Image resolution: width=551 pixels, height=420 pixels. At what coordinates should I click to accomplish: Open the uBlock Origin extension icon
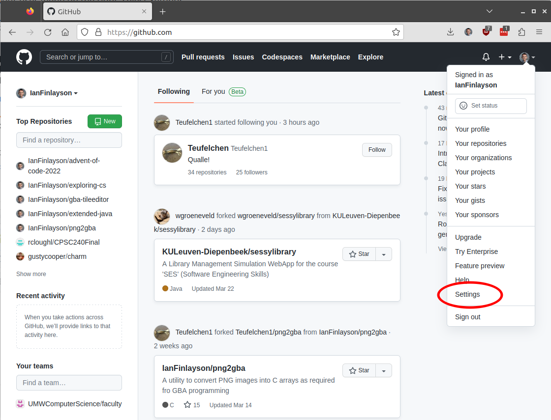click(486, 31)
